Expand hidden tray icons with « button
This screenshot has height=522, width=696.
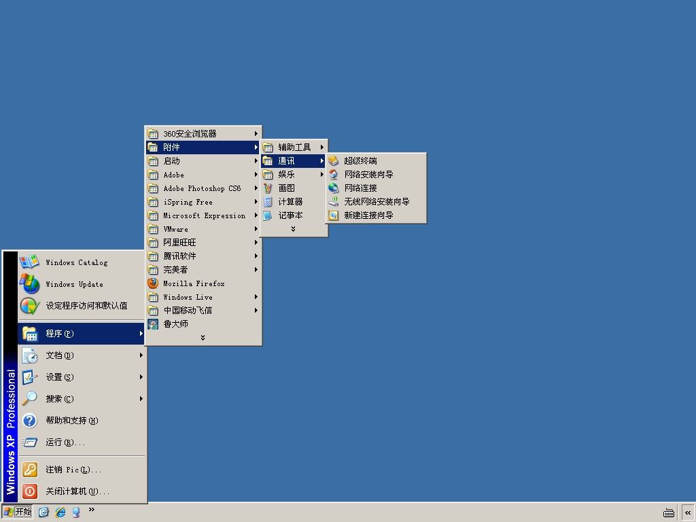tap(688, 512)
